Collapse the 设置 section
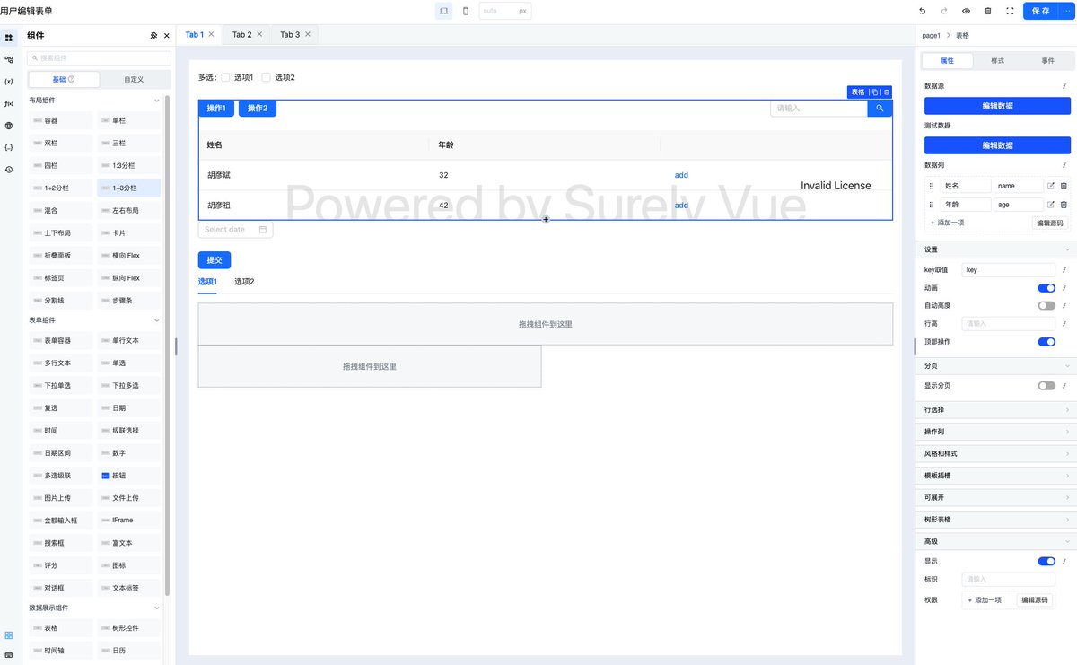The image size is (1077, 665). 997,249
